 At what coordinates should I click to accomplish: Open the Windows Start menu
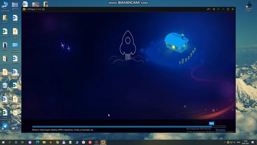(x=3, y=142)
